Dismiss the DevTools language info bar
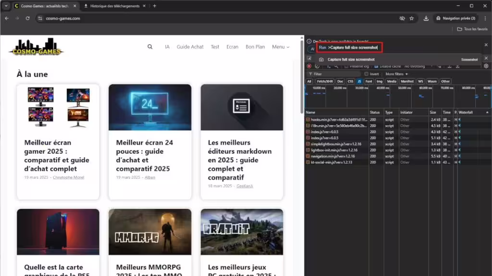The image size is (492, 276). (x=486, y=45)
